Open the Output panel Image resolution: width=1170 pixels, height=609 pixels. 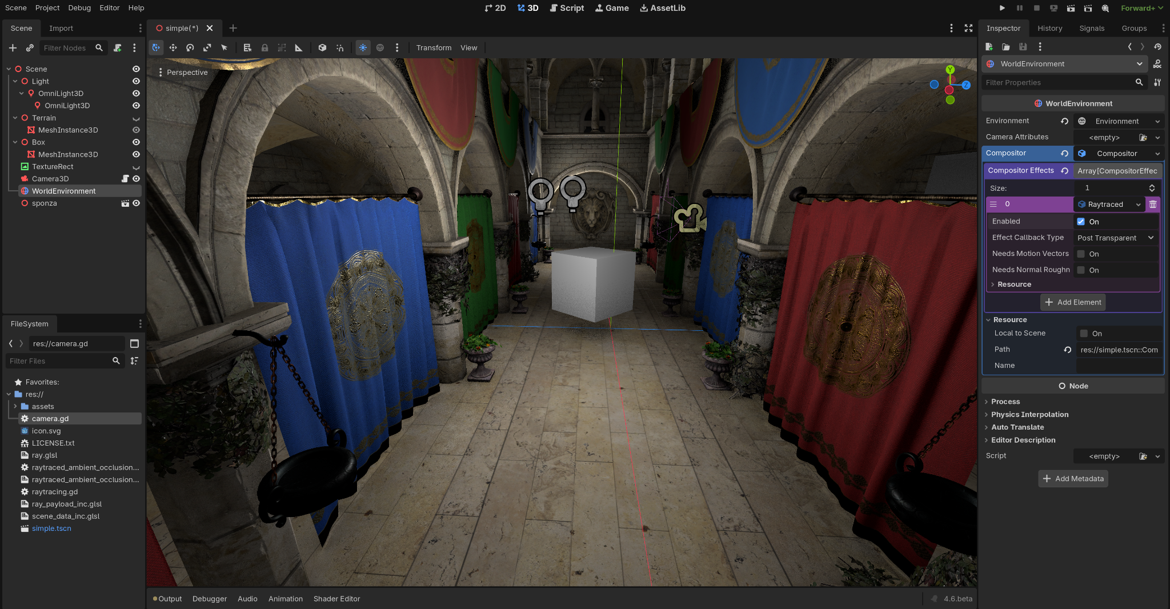point(167,599)
